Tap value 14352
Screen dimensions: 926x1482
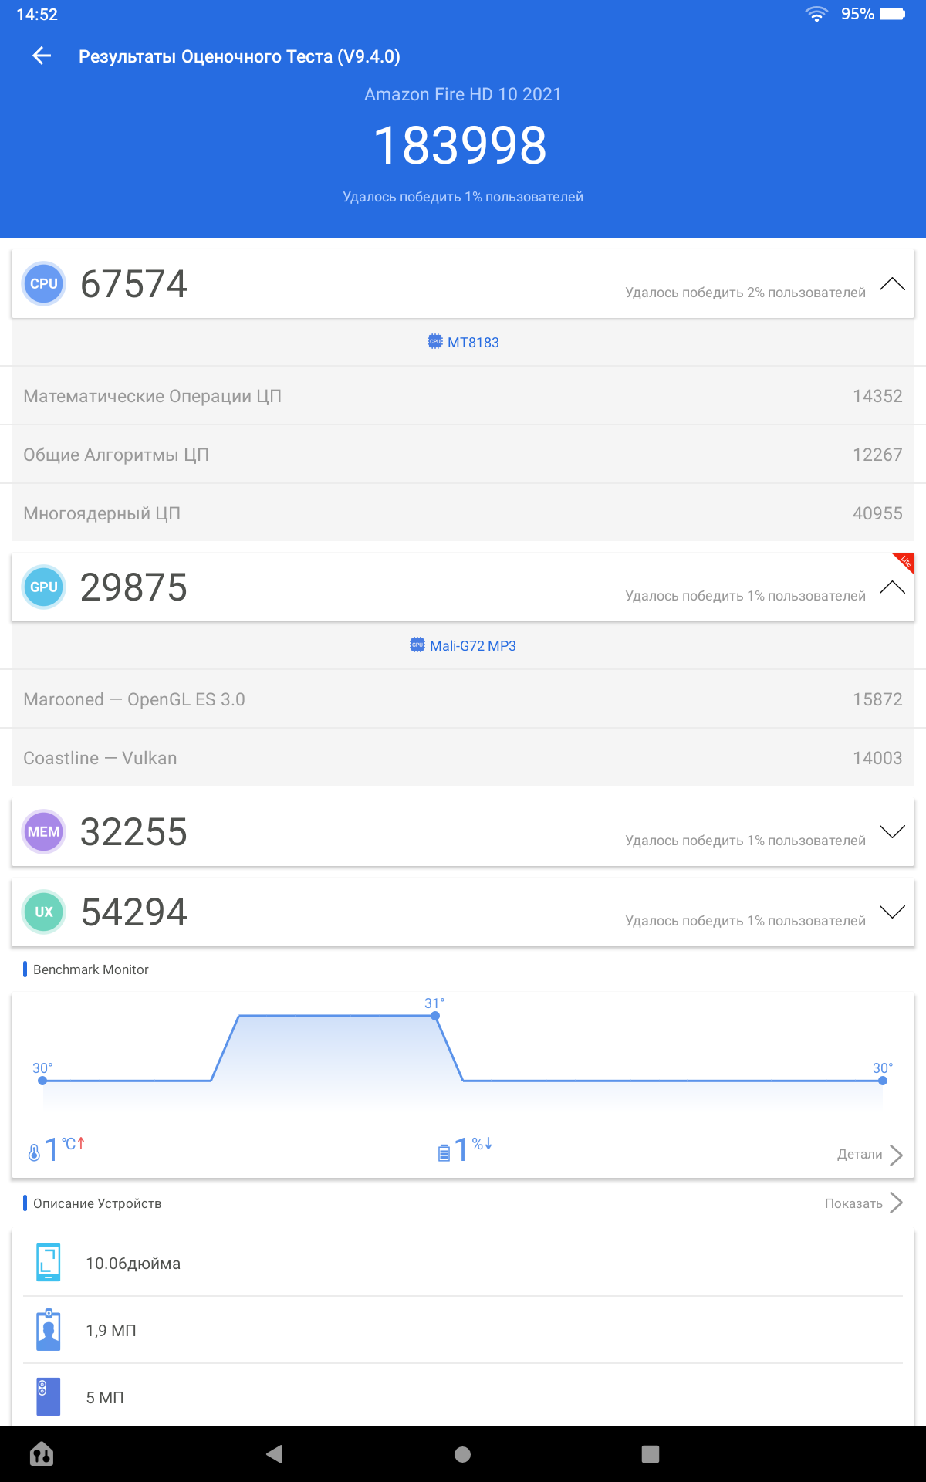tap(877, 396)
